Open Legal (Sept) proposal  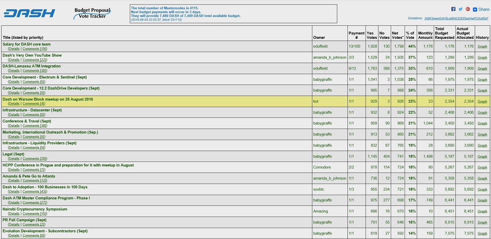coord(13,154)
